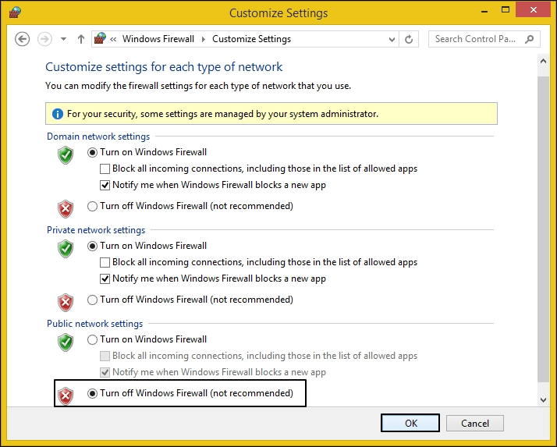Viewport: 557px width, 447px height.
Task: Check Block all incoming connections for Domain
Action: point(259,169)
